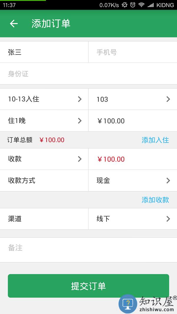Tap the Wi-Fi status bar icon
The width and height of the screenshot is (177, 314).
tap(142, 5)
